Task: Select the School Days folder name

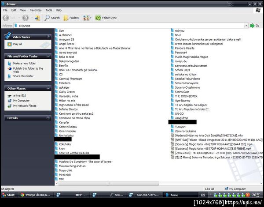Action: 182,70
